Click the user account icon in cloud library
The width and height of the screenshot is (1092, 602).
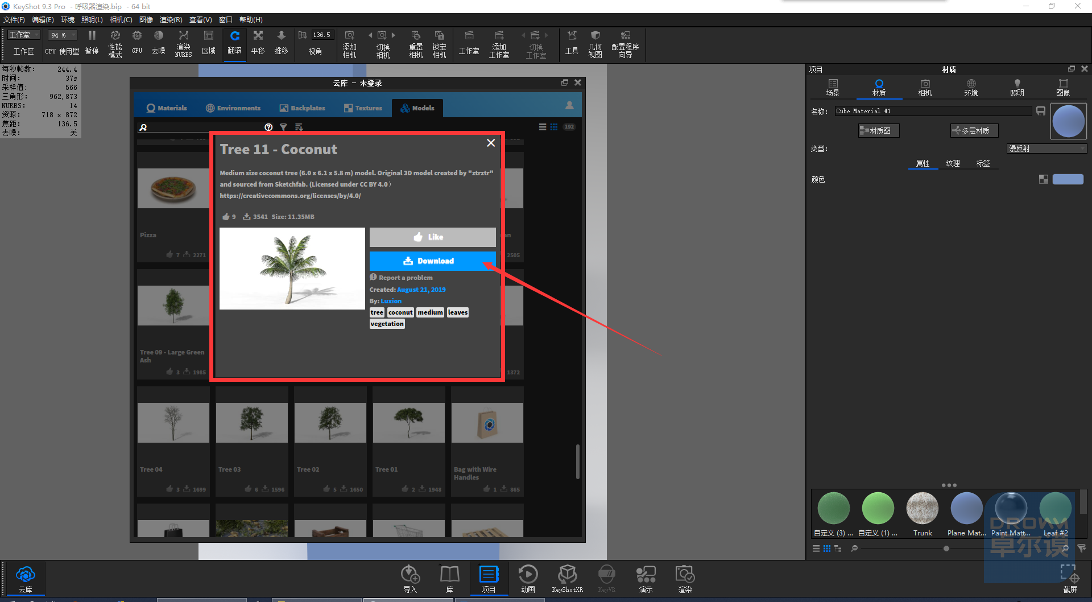569,106
